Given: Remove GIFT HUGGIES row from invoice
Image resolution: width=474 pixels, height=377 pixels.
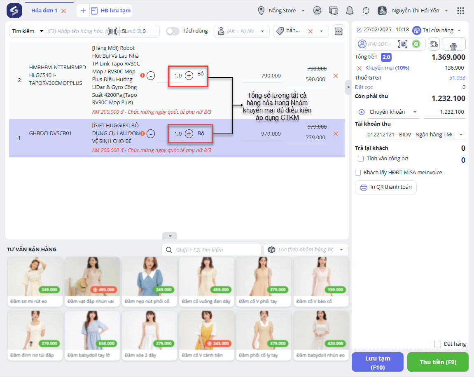Looking at the screenshot, I should tap(336, 134).
